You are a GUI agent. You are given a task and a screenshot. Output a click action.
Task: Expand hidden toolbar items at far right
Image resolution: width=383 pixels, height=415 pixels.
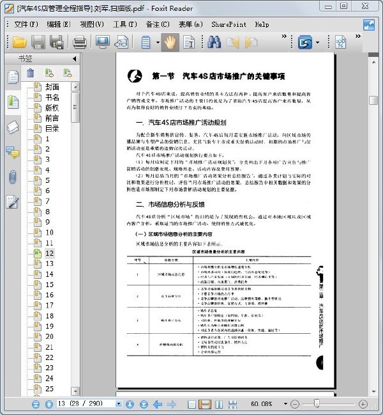[x=358, y=36]
